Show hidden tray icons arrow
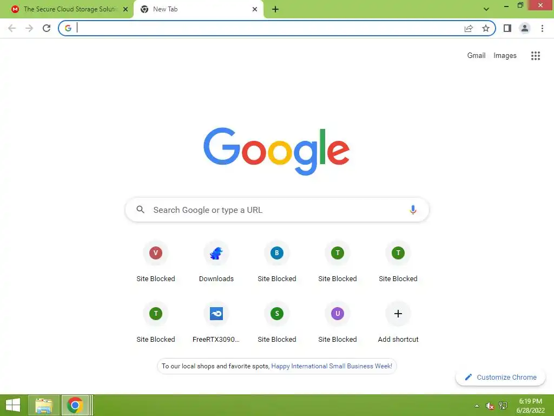Screen dimensions: 554x416 [x=477, y=406]
